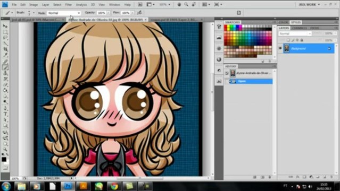340x191 pixels.
Task: Pick the yellow swatch in top row
Action: [228, 27]
